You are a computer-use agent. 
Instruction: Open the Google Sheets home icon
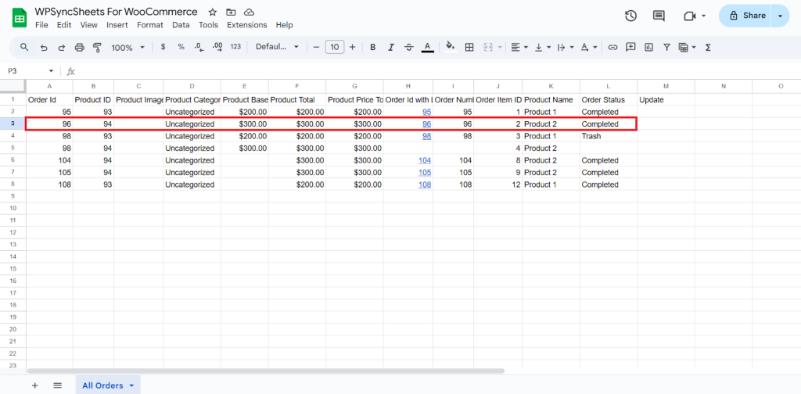tap(20, 19)
